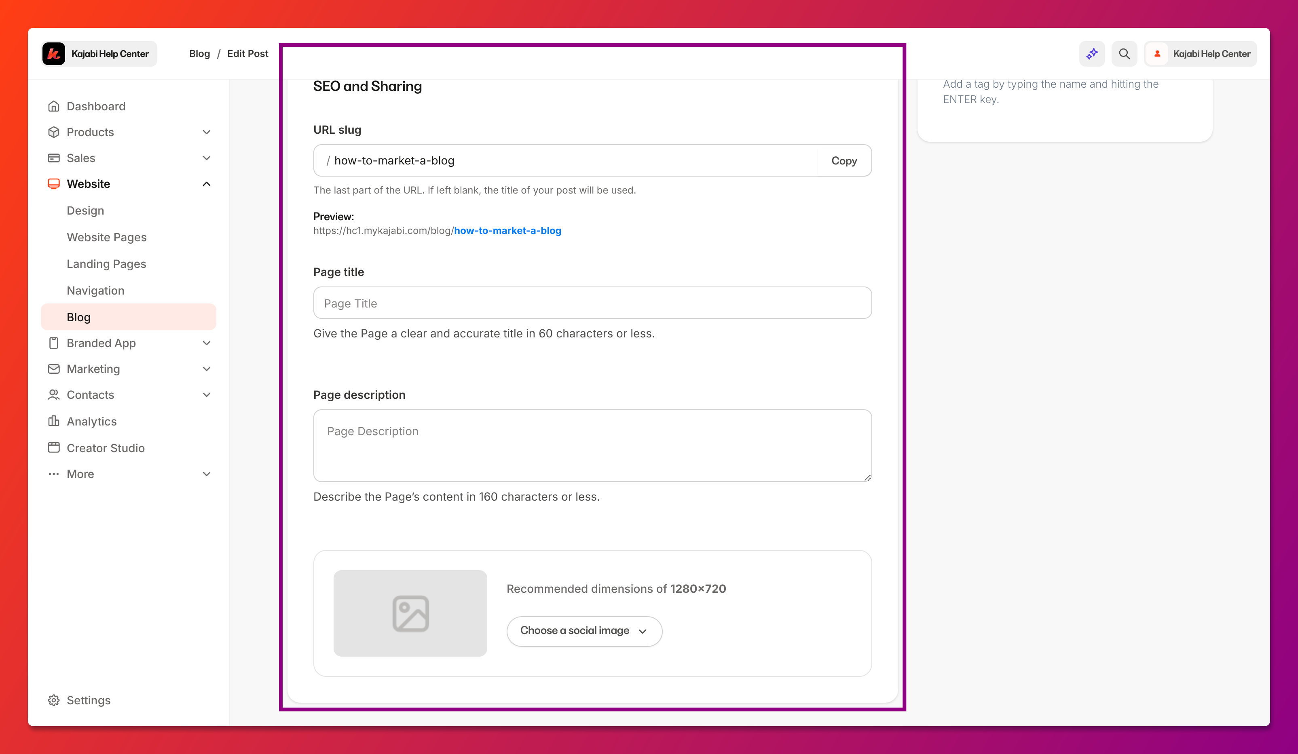Click the URL slug input field
The image size is (1298, 754).
point(567,160)
